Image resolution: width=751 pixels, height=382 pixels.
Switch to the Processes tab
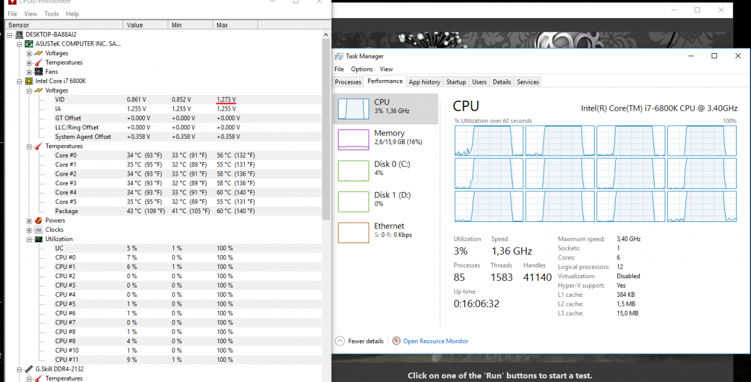348,82
